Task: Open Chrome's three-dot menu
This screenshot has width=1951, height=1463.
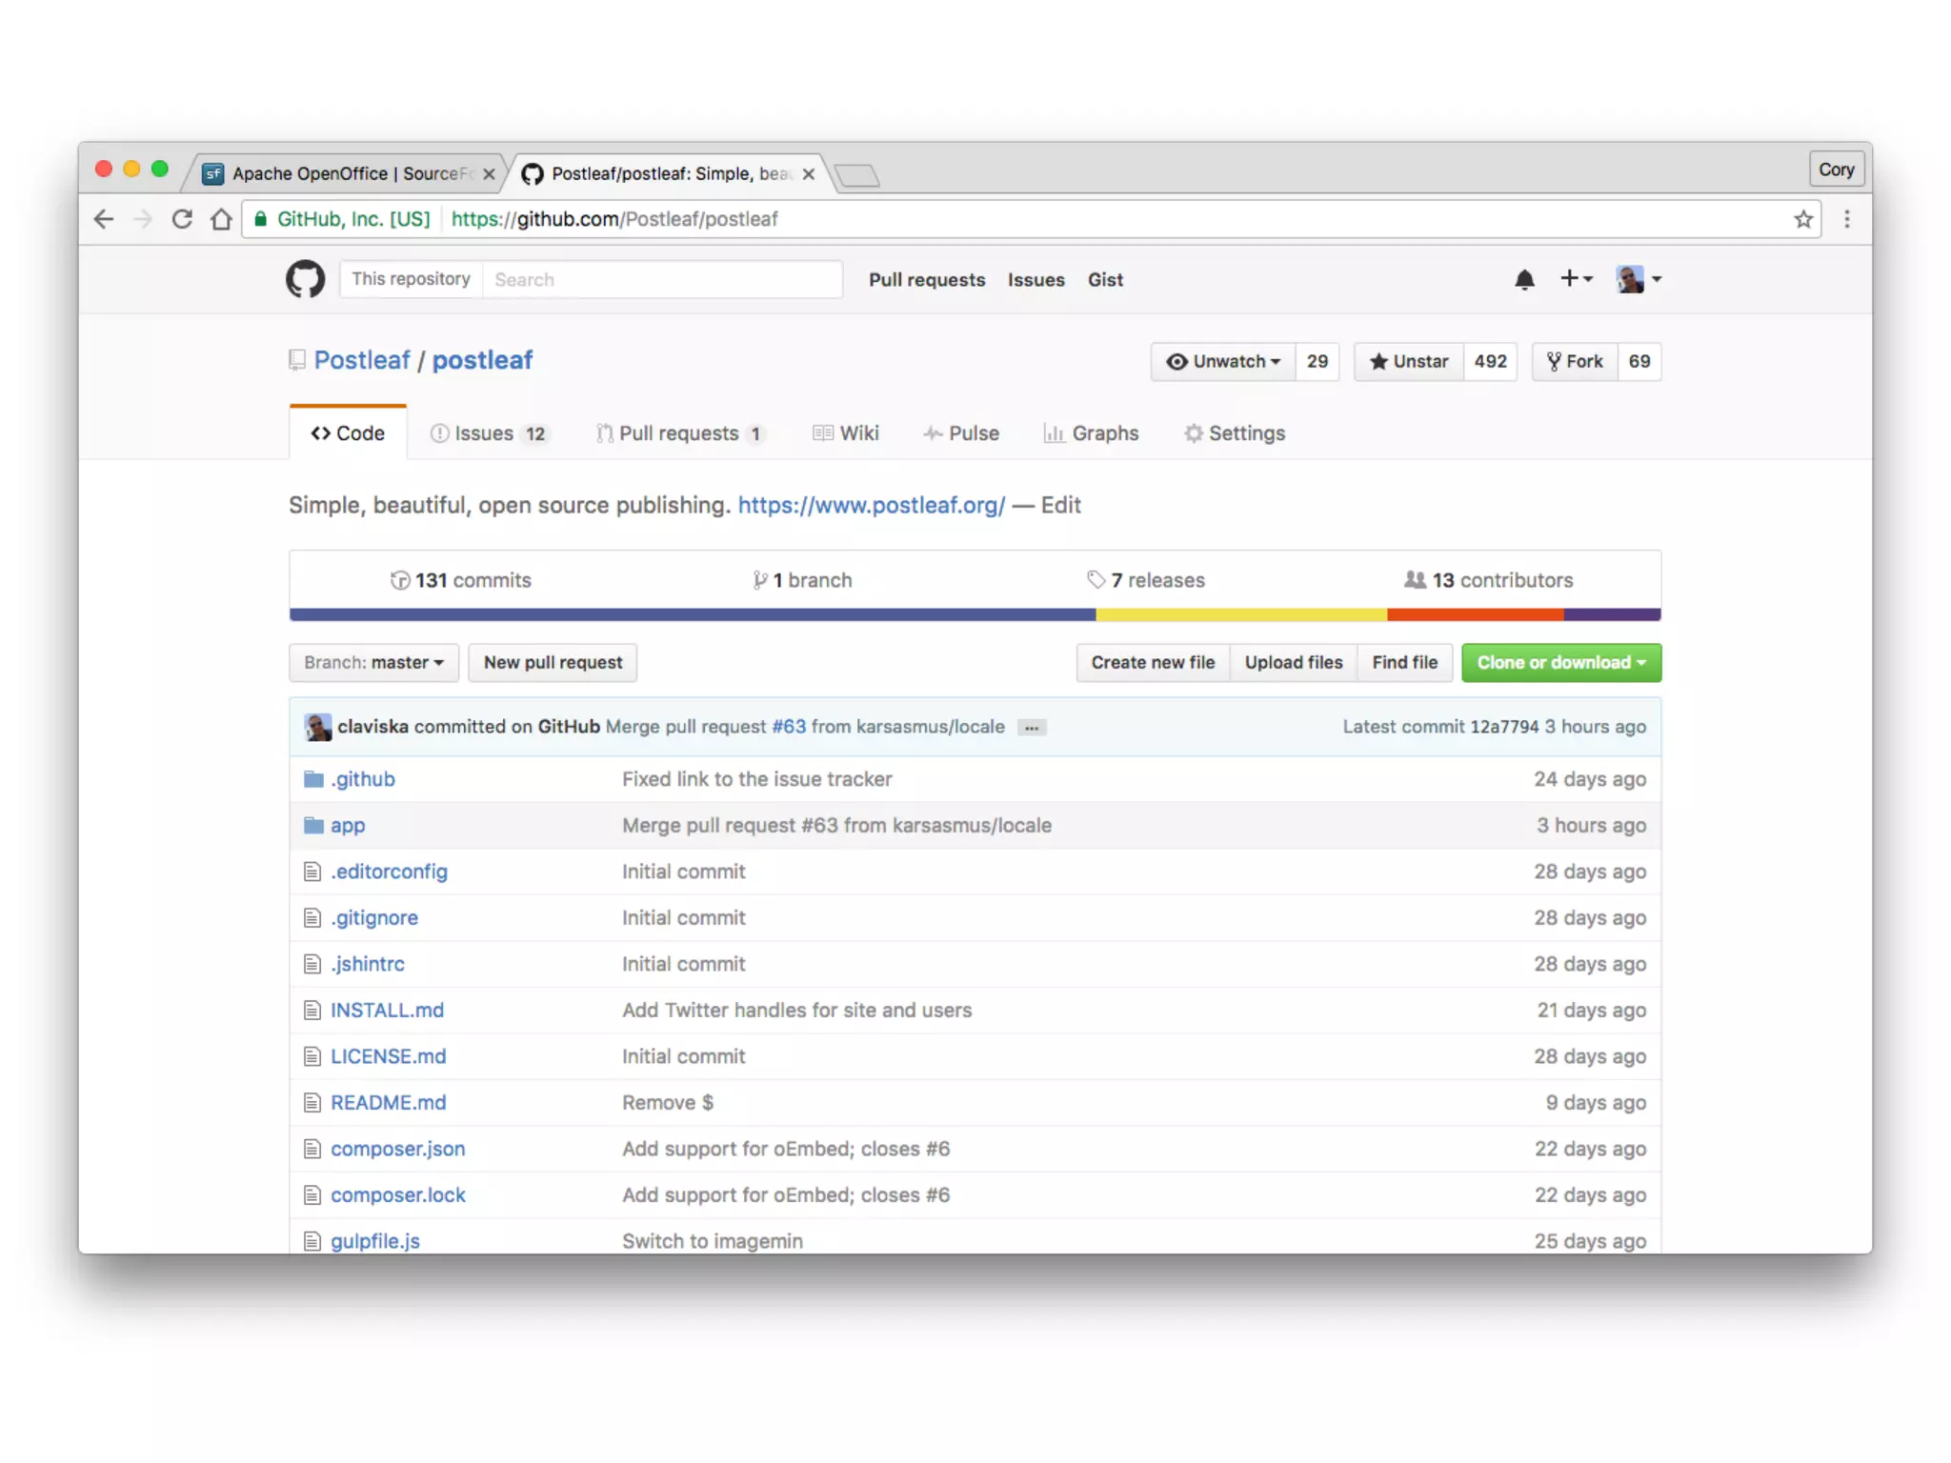Action: pyautogui.click(x=1846, y=219)
